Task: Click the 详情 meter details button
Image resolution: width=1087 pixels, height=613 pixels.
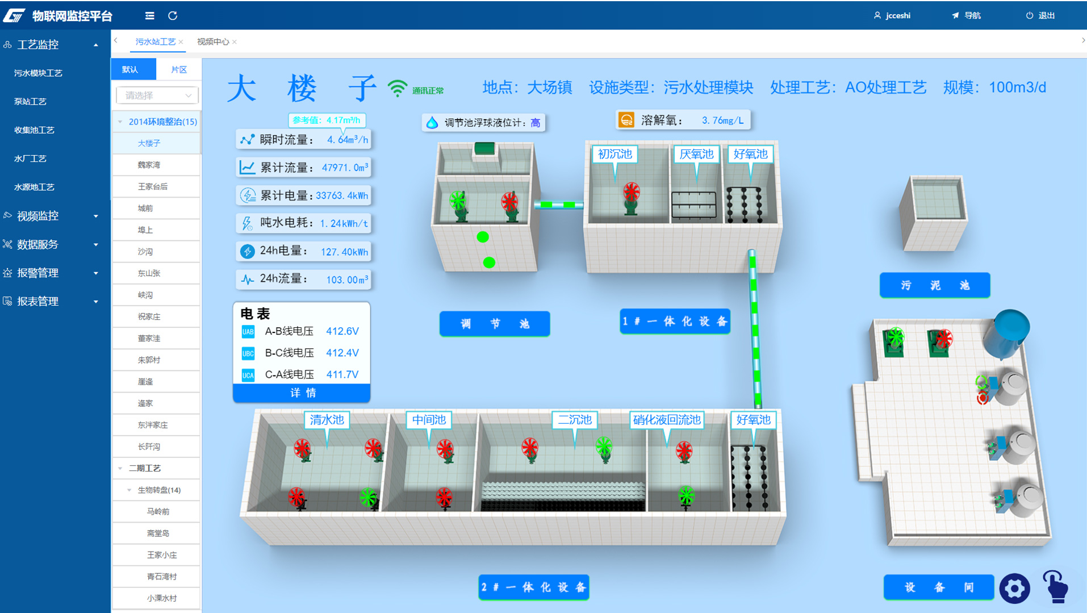Action: pyautogui.click(x=302, y=393)
